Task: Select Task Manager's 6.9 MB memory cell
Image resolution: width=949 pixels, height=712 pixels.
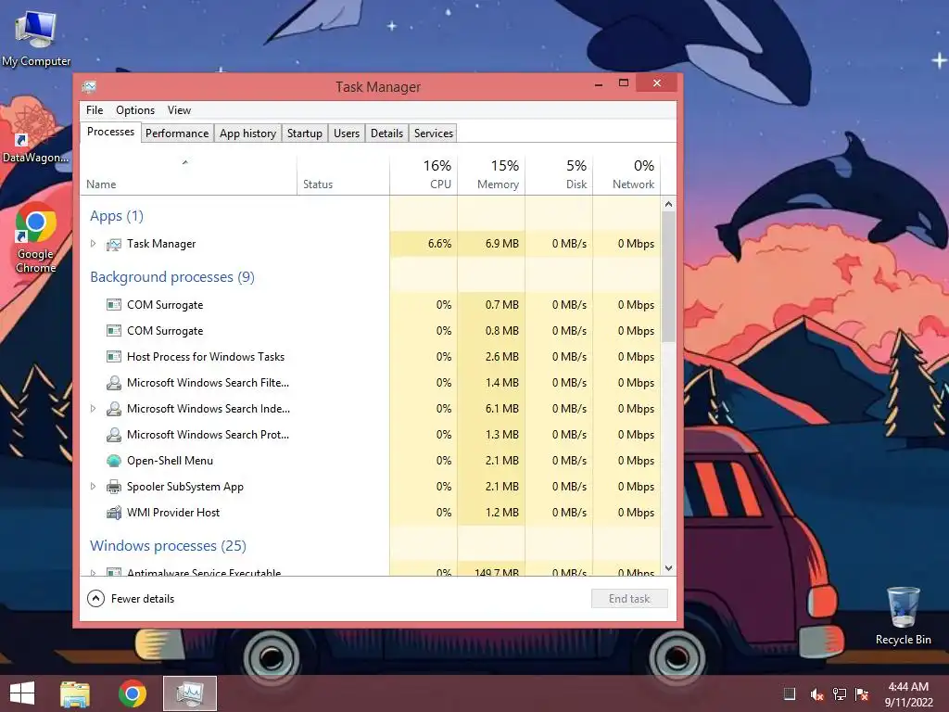Action: tap(491, 244)
